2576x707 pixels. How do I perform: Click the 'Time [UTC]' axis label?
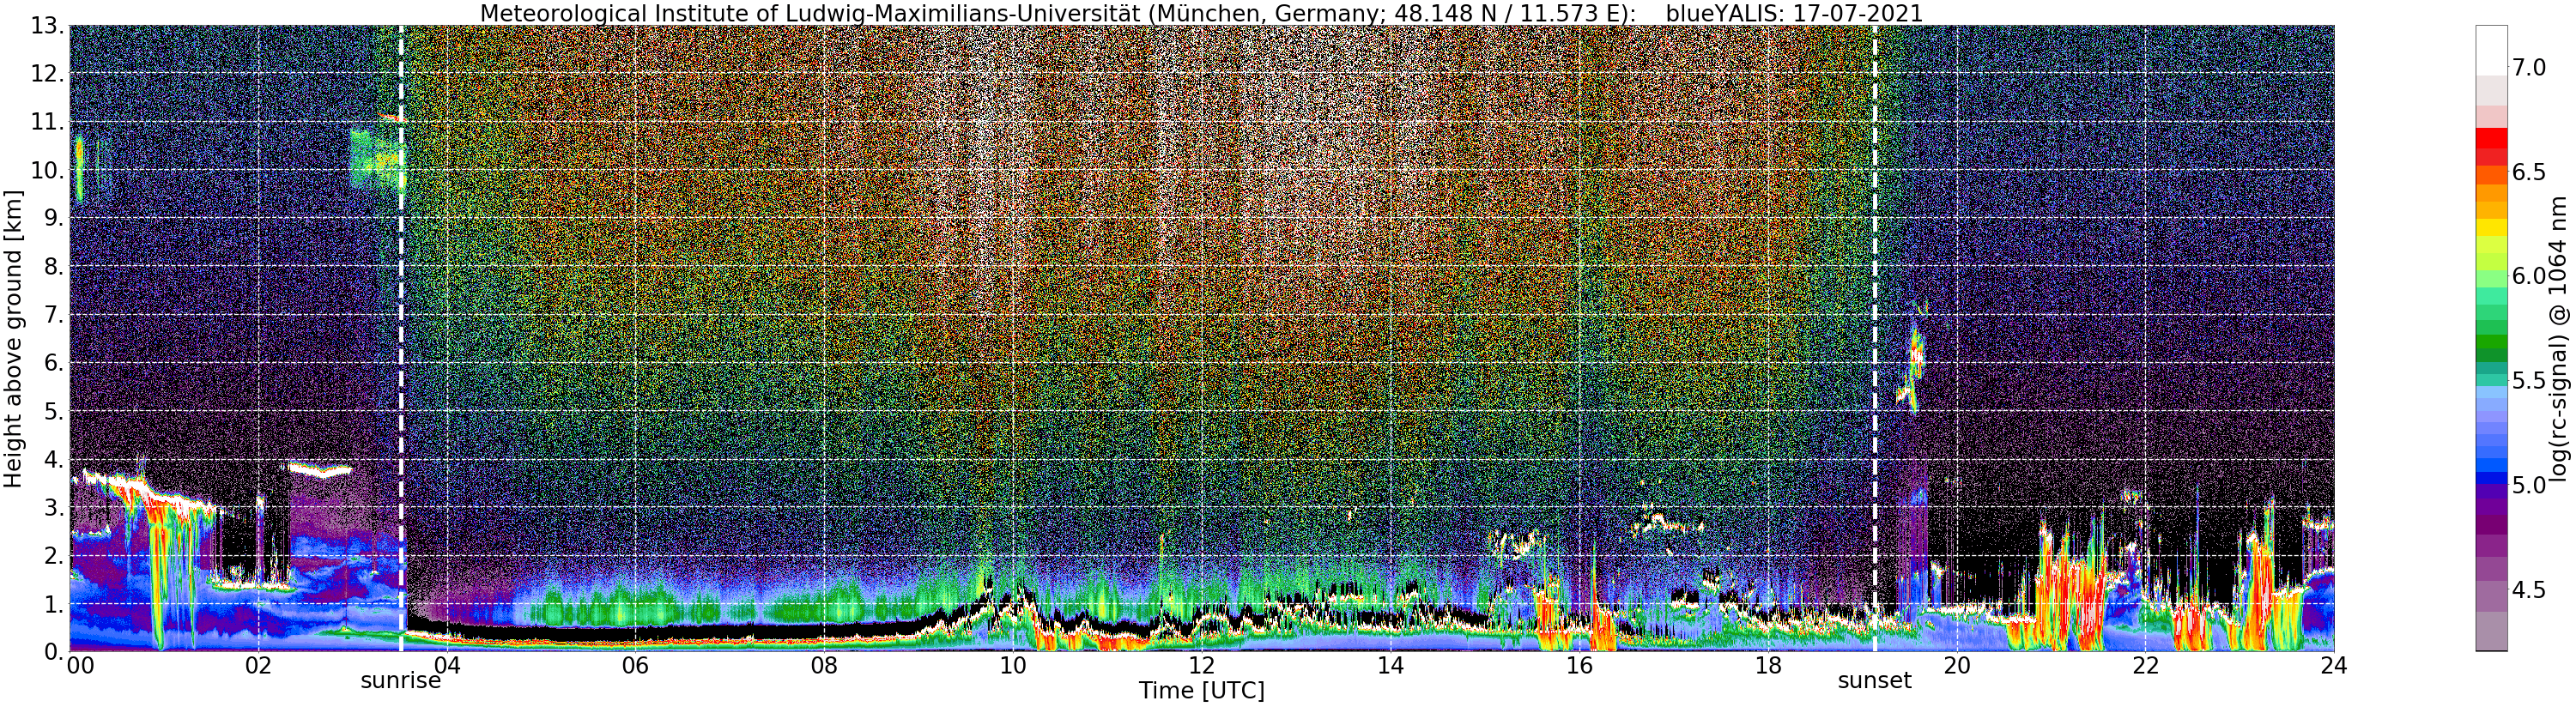(x=1201, y=691)
